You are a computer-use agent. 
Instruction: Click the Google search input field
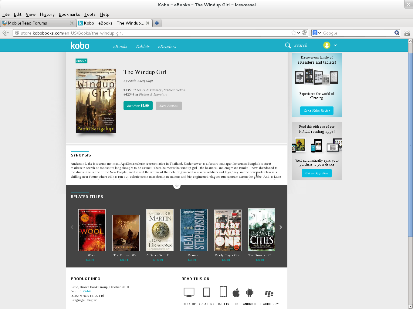(x=358, y=33)
